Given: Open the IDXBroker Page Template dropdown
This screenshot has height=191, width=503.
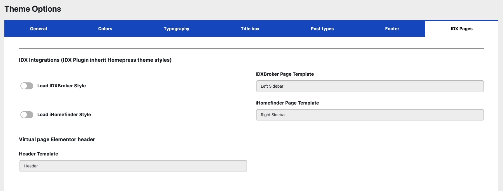Looking at the screenshot, I should (370, 86).
